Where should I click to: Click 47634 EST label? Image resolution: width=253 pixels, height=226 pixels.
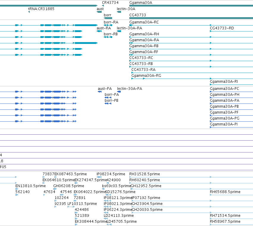49,192
